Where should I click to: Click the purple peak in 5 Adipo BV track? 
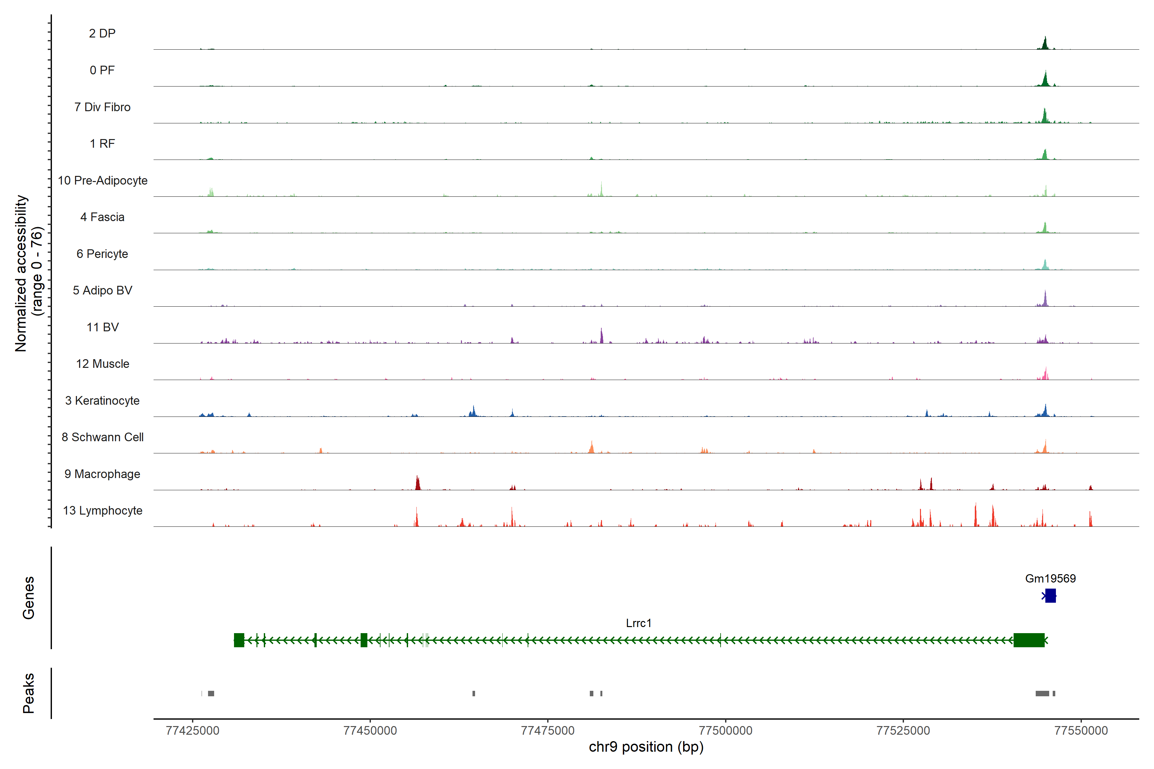tap(1045, 300)
